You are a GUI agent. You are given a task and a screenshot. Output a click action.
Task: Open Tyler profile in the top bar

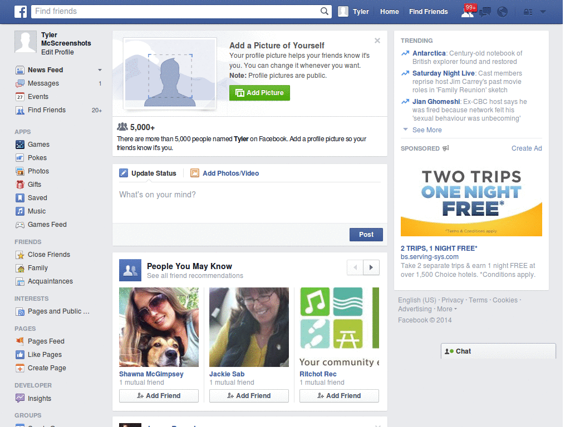(353, 12)
